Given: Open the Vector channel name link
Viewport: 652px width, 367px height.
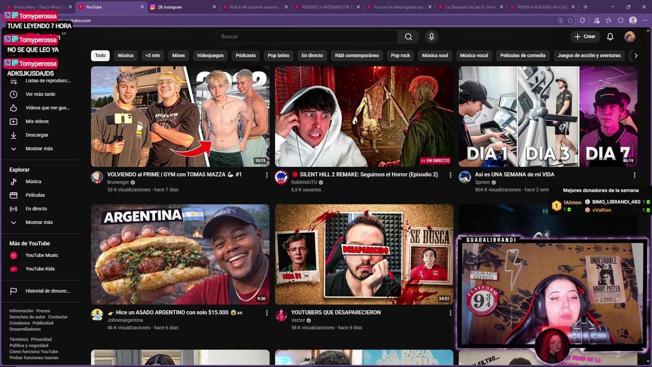Looking at the screenshot, I should [298, 321].
